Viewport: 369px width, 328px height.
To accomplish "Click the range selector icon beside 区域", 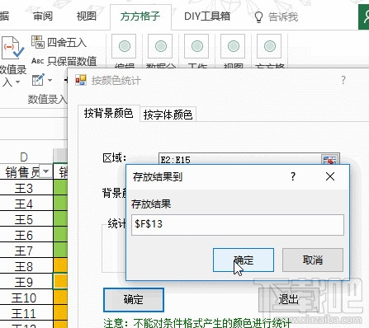I will point(330,160).
